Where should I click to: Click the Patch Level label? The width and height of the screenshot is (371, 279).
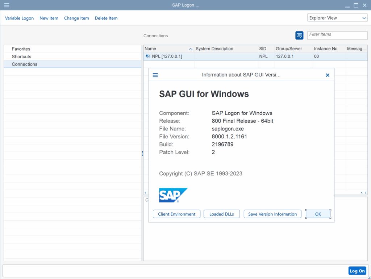click(174, 152)
